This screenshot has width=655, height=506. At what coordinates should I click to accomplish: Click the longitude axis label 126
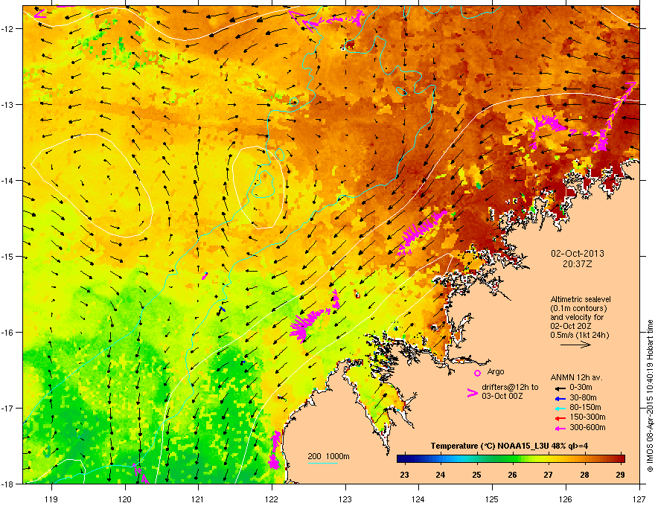pos(566,499)
